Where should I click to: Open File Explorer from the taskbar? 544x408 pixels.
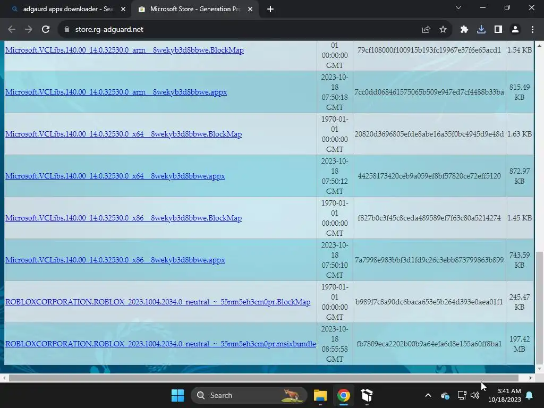click(320, 395)
